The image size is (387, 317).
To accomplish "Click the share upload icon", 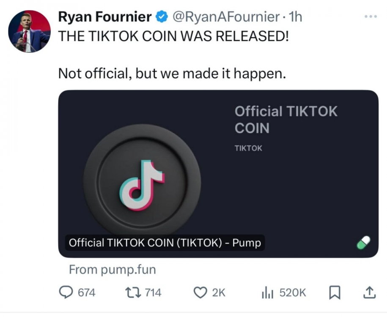I will tap(369, 292).
